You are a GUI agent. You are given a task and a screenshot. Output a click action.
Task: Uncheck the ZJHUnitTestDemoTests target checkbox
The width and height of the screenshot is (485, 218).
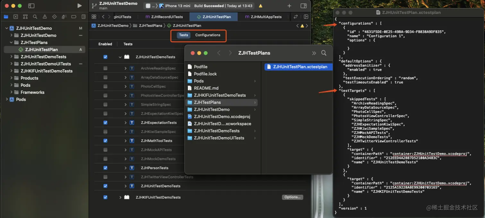click(x=105, y=57)
